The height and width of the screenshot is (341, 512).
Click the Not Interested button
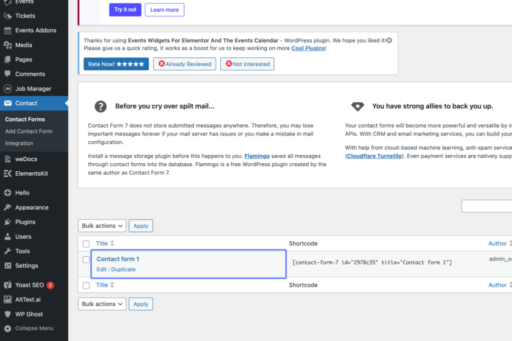click(247, 64)
